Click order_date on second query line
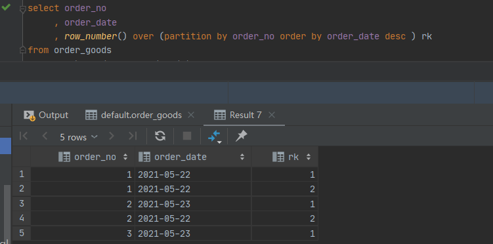This screenshot has height=244, width=493. point(91,22)
